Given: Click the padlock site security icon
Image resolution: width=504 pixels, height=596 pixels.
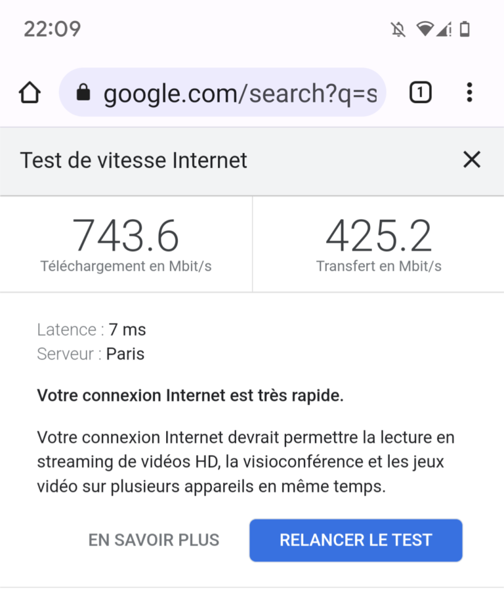Looking at the screenshot, I should click(x=83, y=93).
